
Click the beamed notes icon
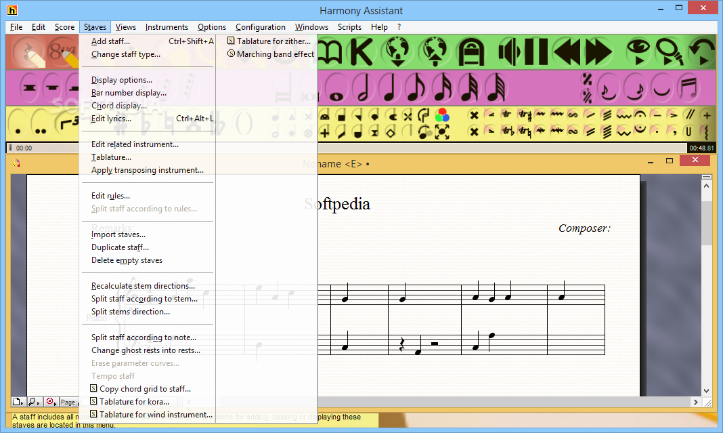[x=689, y=87]
